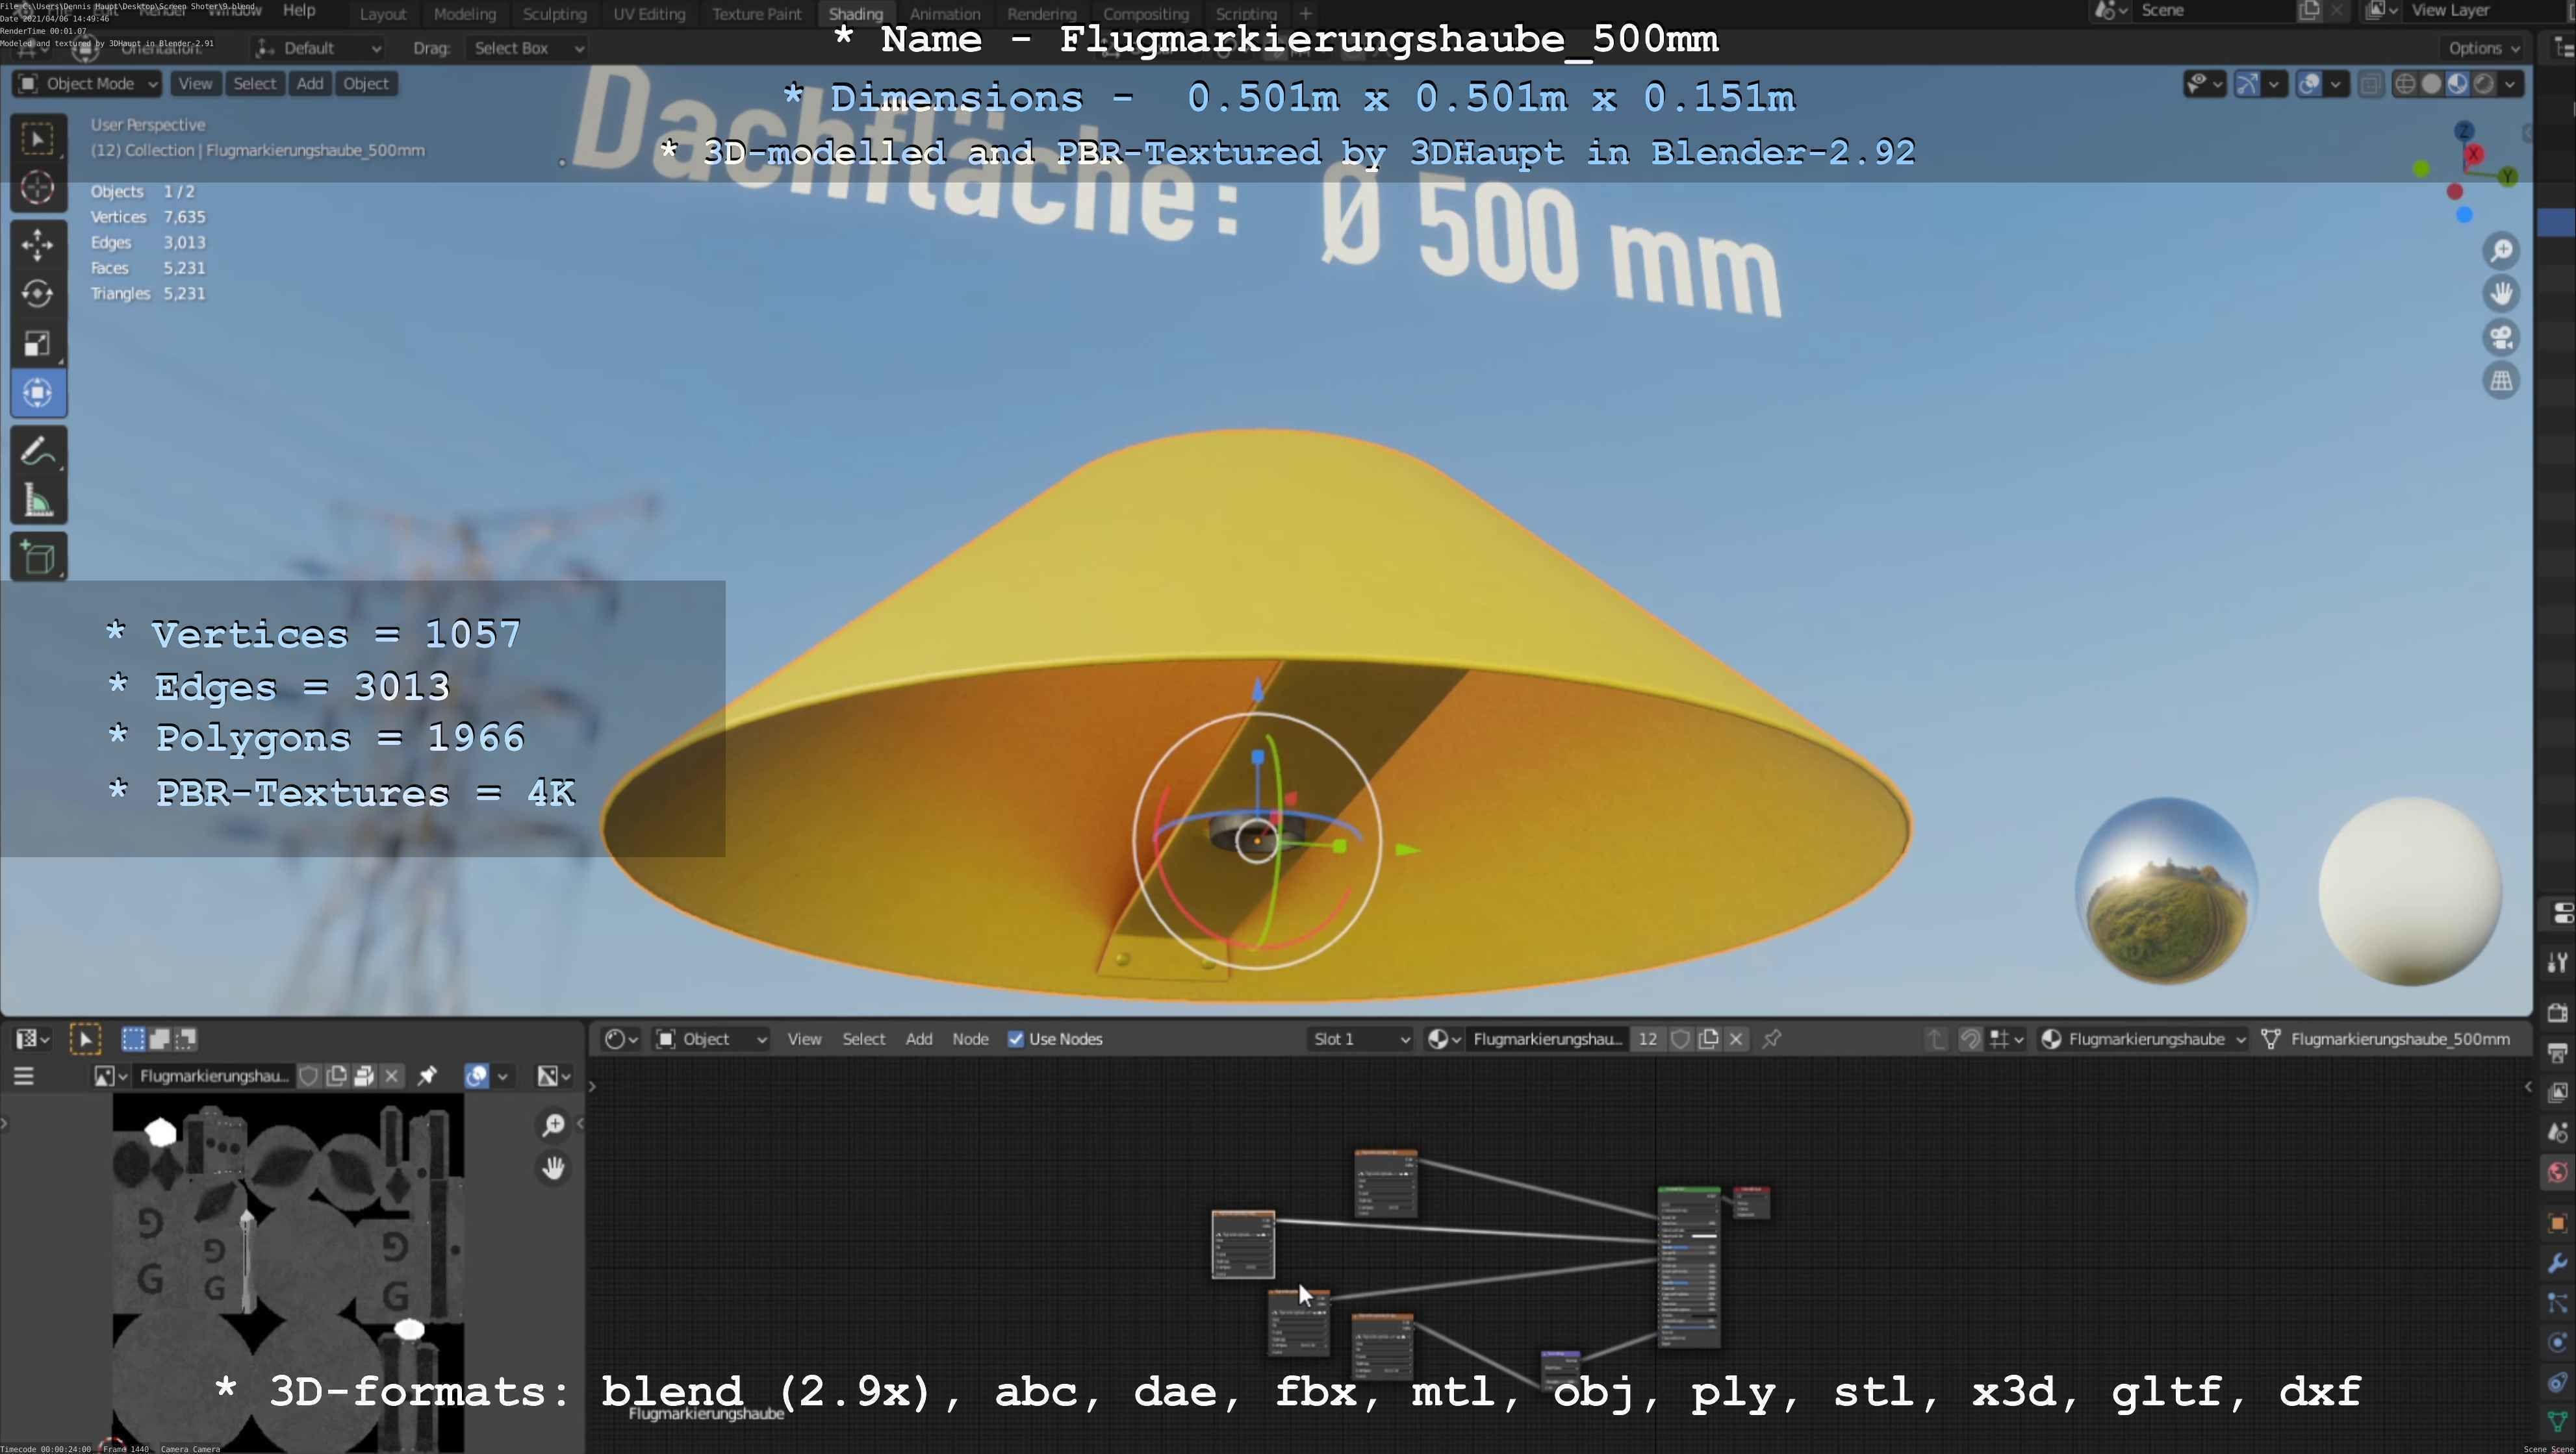Add a workspace with the plus tab

(1305, 14)
